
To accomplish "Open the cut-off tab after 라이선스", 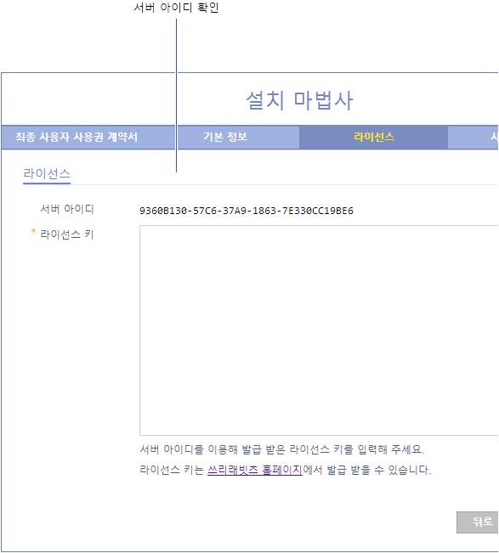I will (x=473, y=137).
